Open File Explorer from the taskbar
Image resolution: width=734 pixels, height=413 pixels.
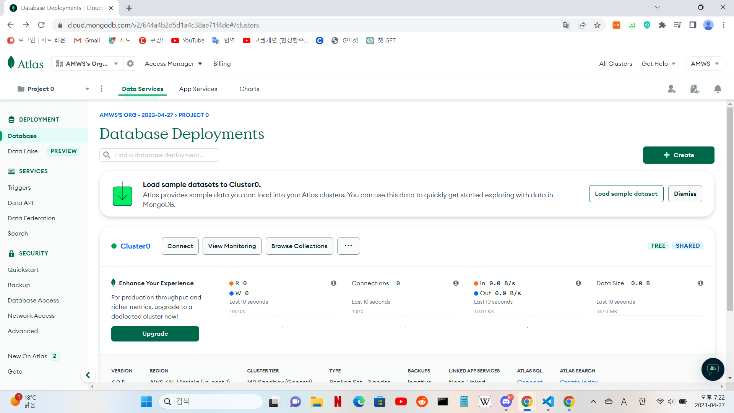317,402
